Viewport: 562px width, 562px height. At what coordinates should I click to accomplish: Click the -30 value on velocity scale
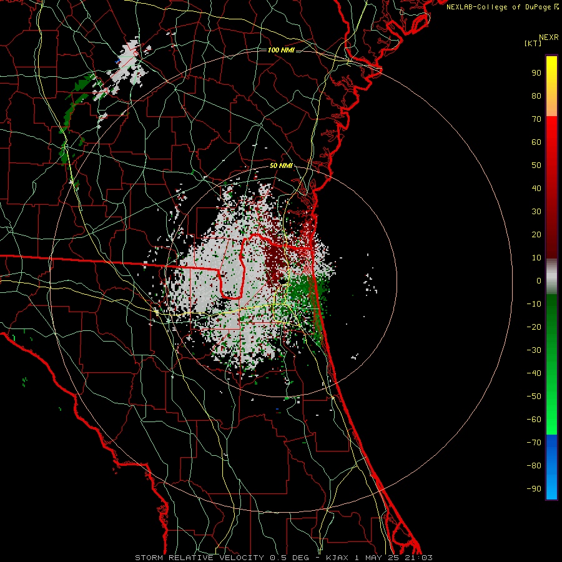click(534, 350)
